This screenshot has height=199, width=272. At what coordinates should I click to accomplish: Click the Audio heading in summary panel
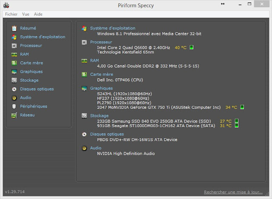click(x=96, y=148)
